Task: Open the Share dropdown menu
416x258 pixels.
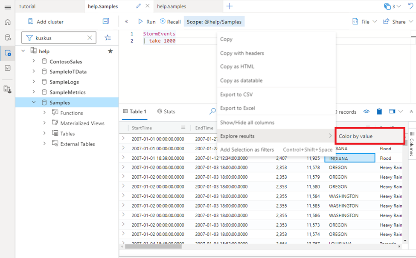Action: [x=398, y=22]
